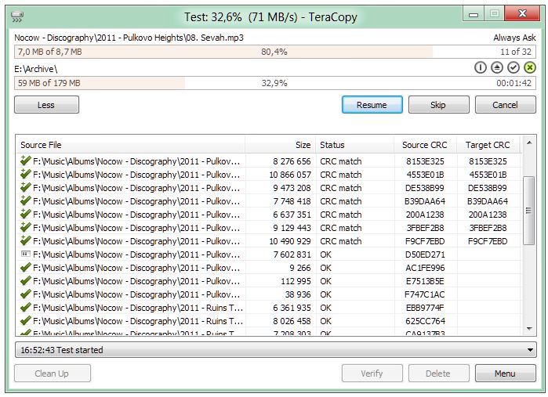
Task: Sort by Status column header
Action: pyautogui.click(x=354, y=145)
